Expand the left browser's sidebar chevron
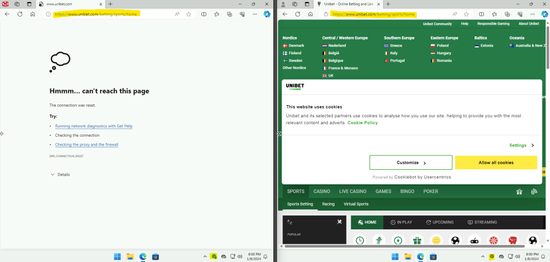Viewport: 550px width, 262px height. 2,133
